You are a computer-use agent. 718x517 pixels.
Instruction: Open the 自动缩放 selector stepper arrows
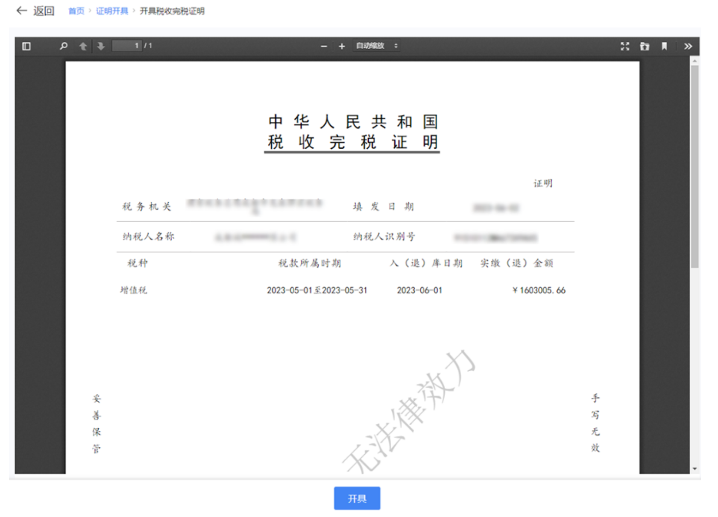tap(397, 47)
